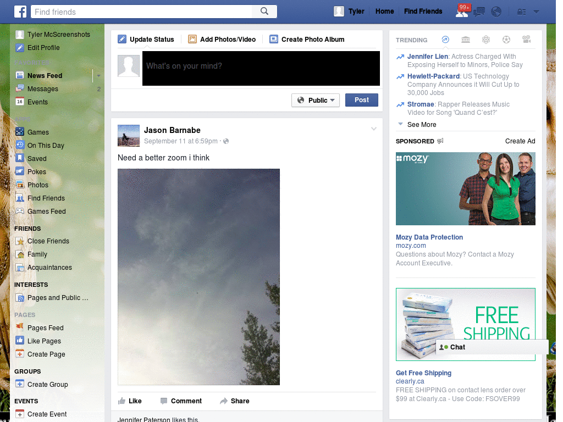
Task: Open Find Friends in the top bar
Action: (x=423, y=12)
